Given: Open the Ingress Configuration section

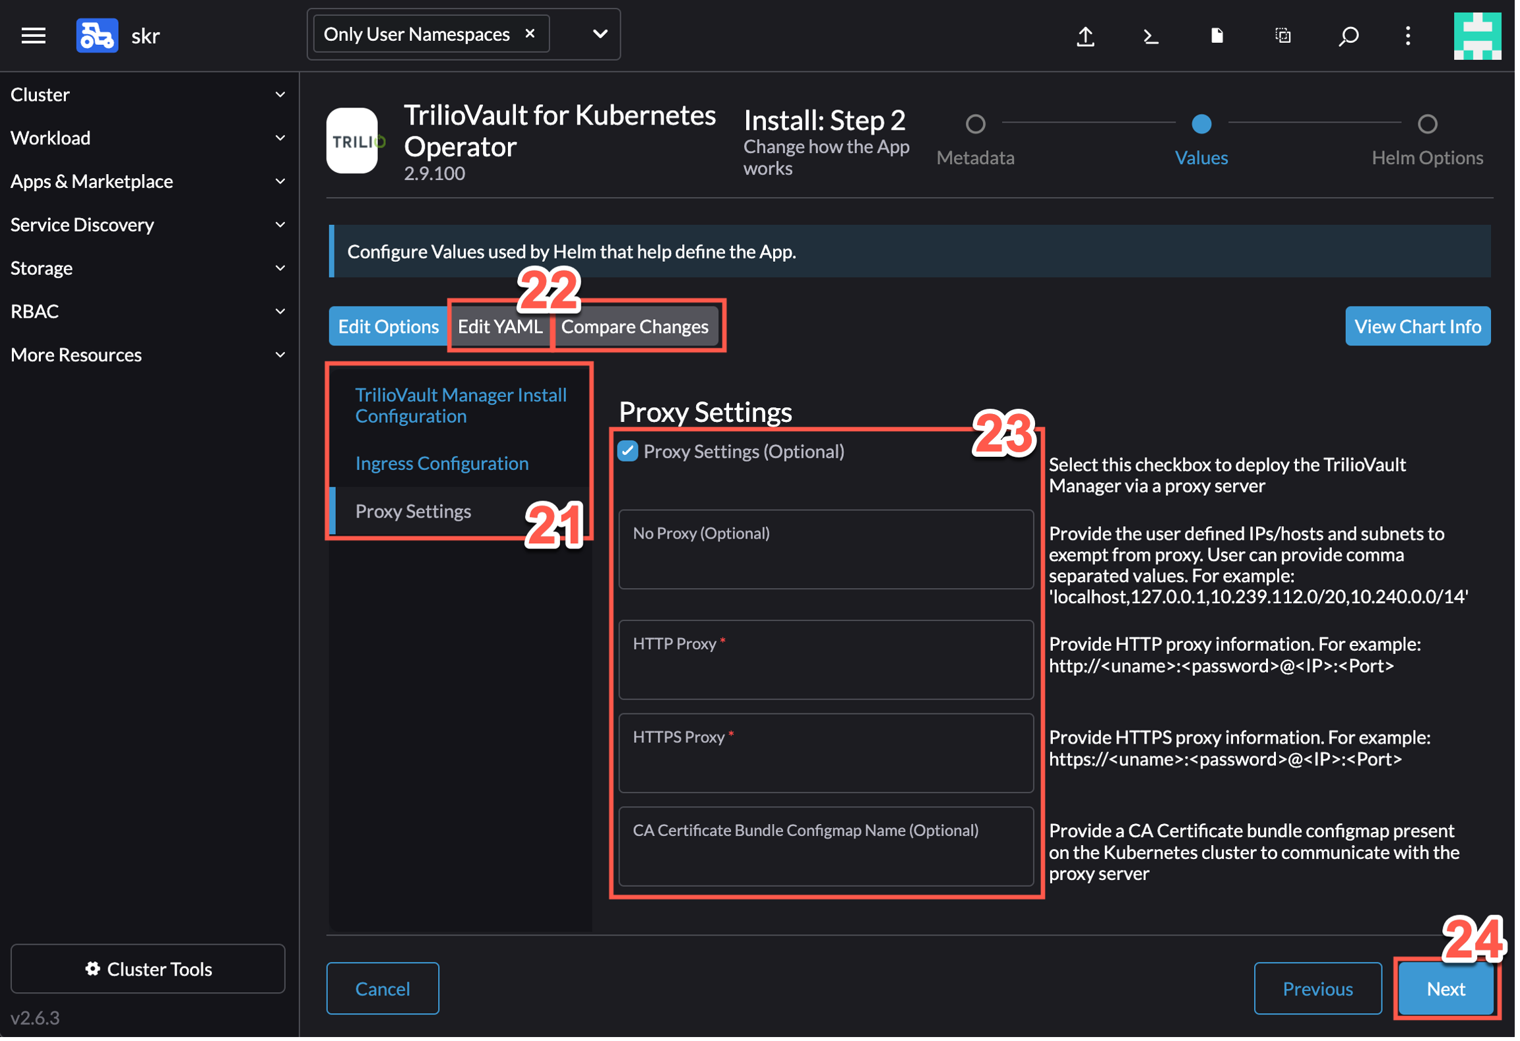Looking at the screenshot, I should click(441, 463).
